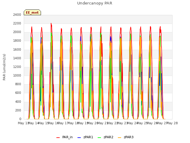Click the zPAR3 legend entry
This screenshot has width=190, height=143.
[x=126, y=137]
